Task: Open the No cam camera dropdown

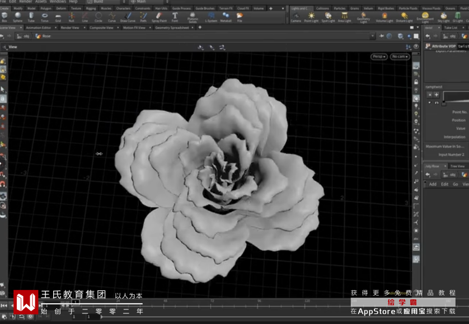Action: tap(399, 57)
